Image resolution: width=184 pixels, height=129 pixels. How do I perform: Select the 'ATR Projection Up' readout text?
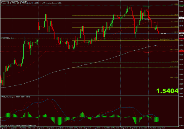pyautogui.click(x=31, y=3)
